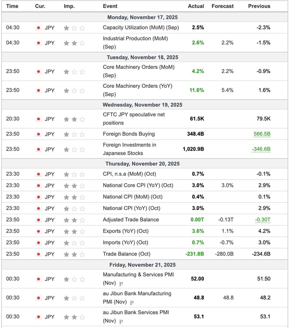Click the revised previous value -346.6B
This screenshot has width=289, height=328.
click(261, 149)
